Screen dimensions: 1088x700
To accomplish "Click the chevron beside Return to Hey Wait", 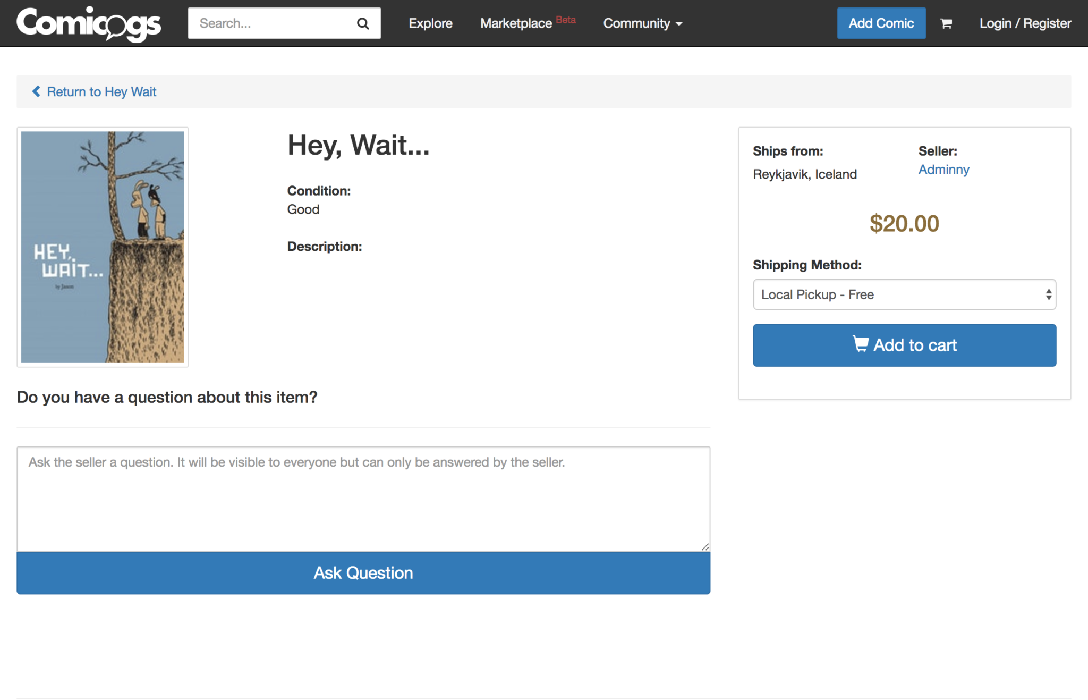I will click(36, 91).
